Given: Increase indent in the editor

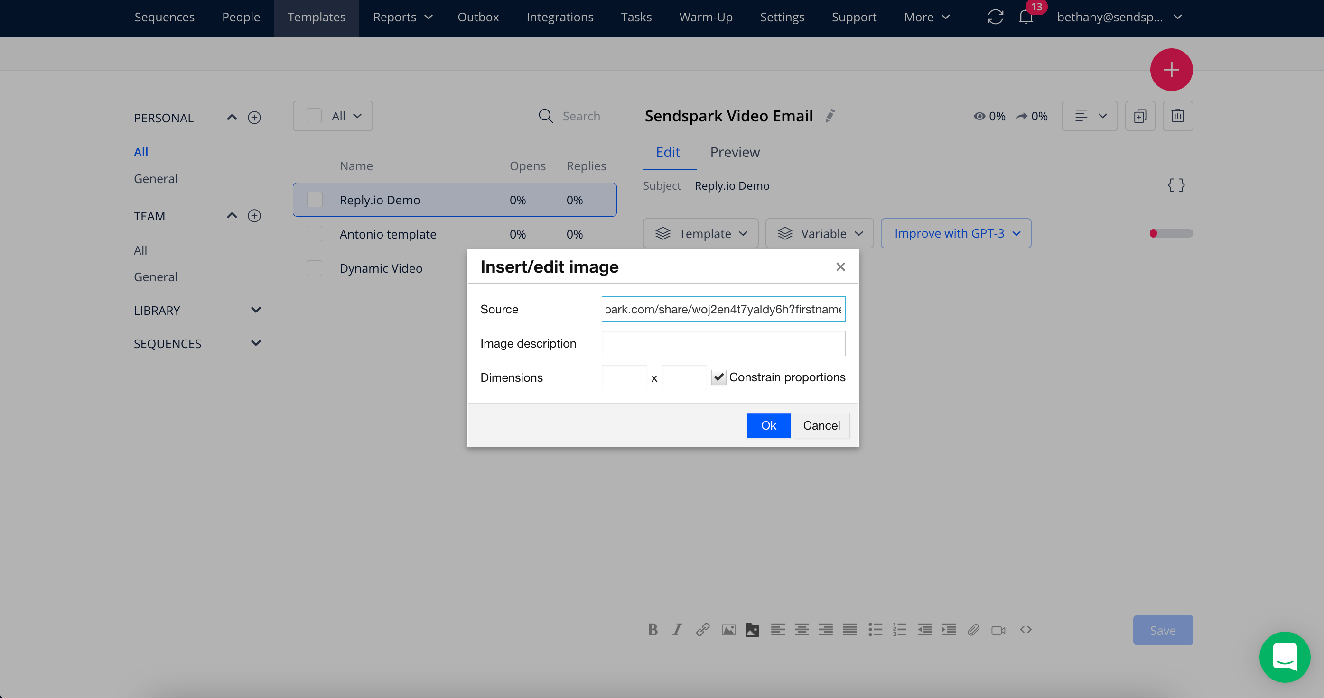Looking at the screenshot, I should (949, 630).
